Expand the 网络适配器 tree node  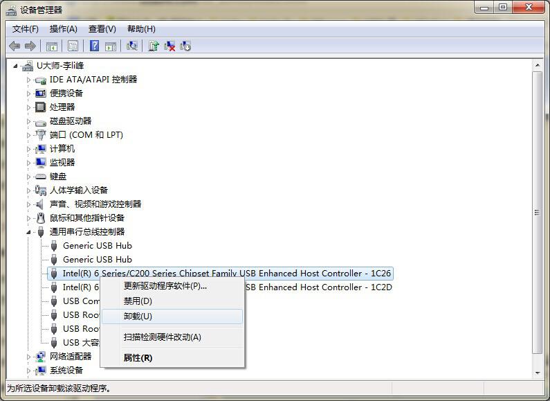tap(29, 357)
